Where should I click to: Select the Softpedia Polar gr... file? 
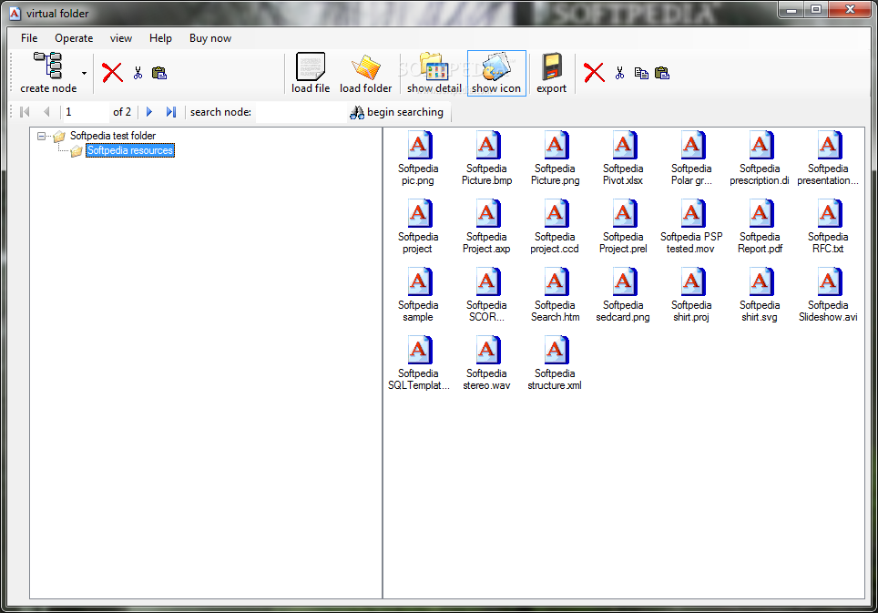coord(691,158)
